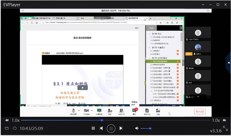Decrease playback speed with rewind arrows
The width and height of the screenshot is (231, 136).
coord(7,120)
